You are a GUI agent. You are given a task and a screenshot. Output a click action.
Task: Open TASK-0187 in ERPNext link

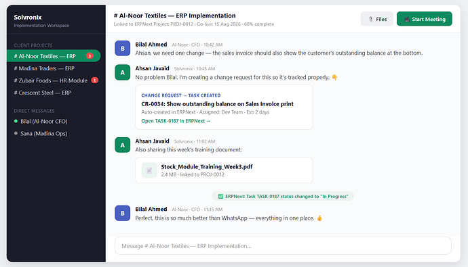(x=176, y=121)
